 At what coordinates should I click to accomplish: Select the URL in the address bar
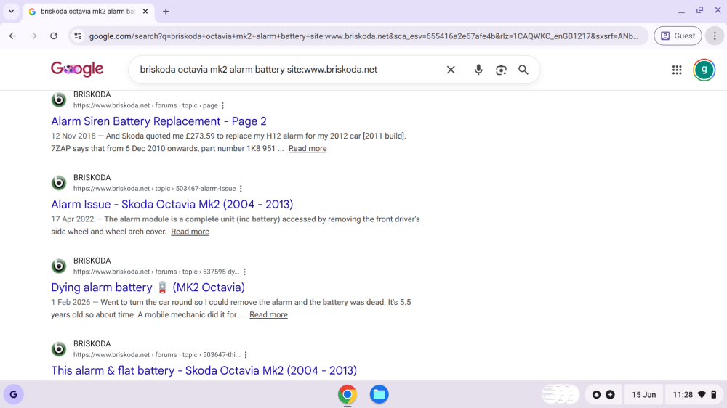pyautogui.click(x=363, y=36)
